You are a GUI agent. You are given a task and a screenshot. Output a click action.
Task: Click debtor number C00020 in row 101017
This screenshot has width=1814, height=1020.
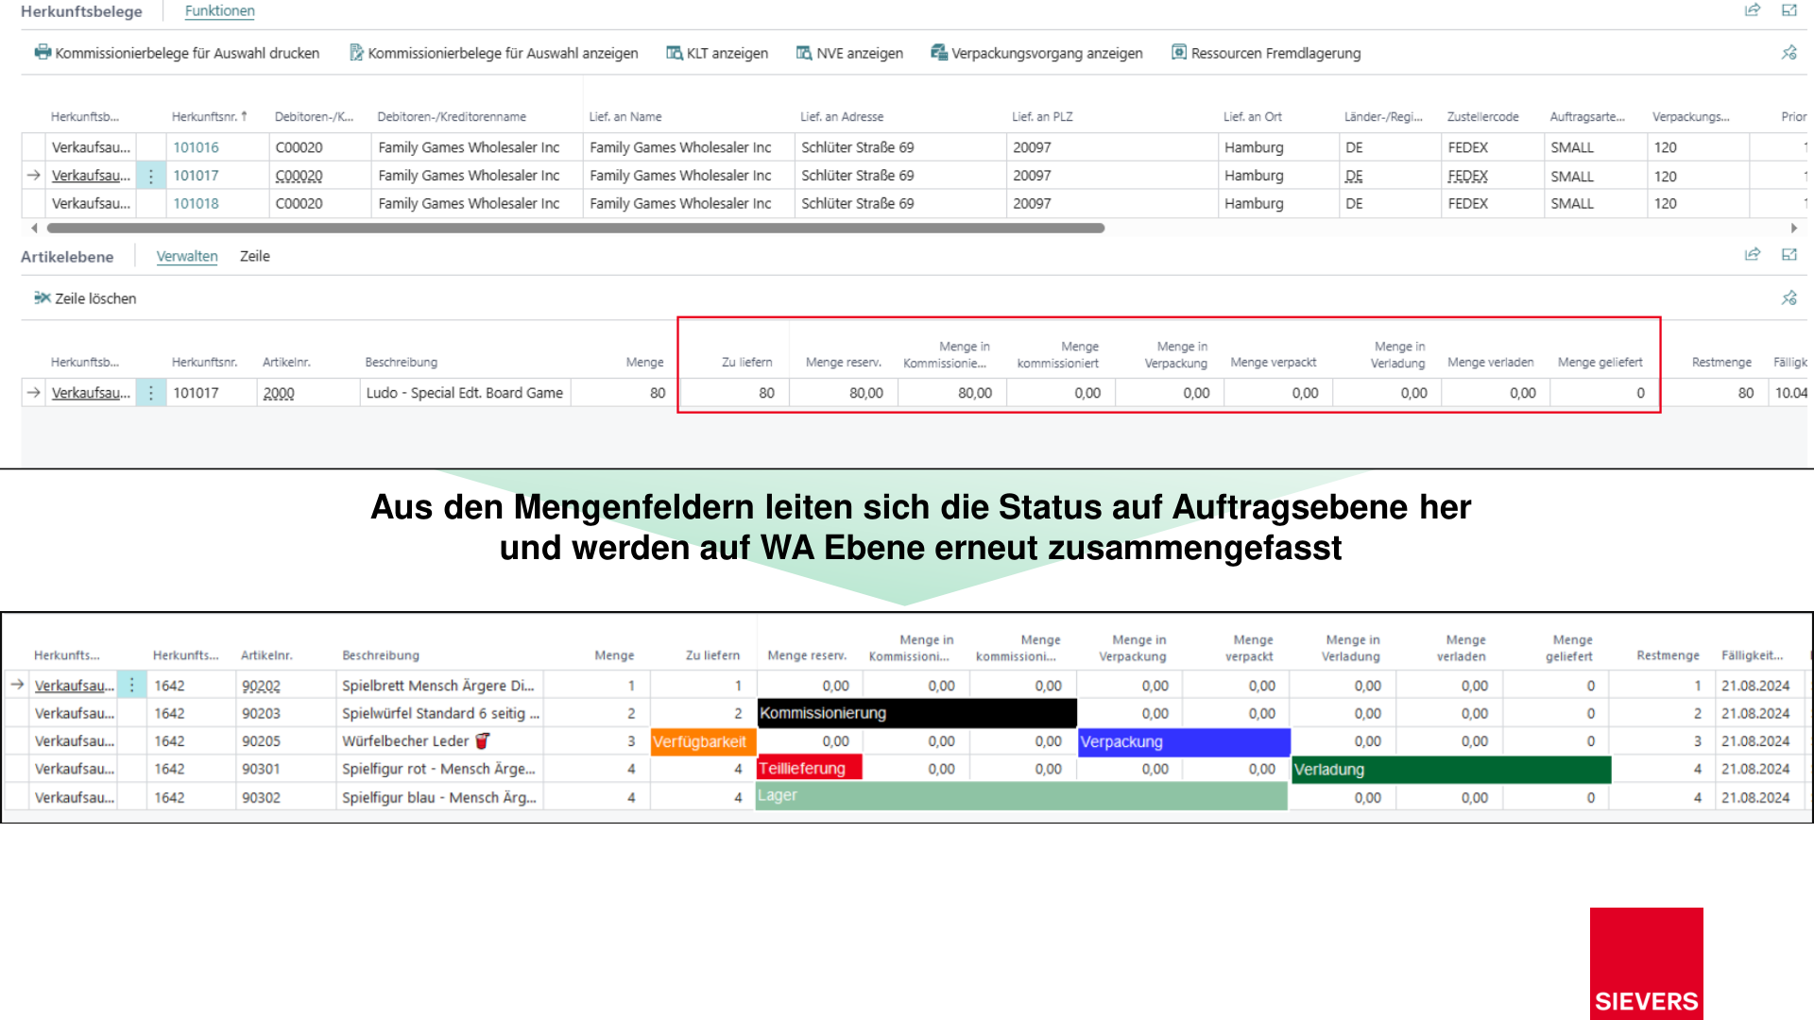(299, 176)
